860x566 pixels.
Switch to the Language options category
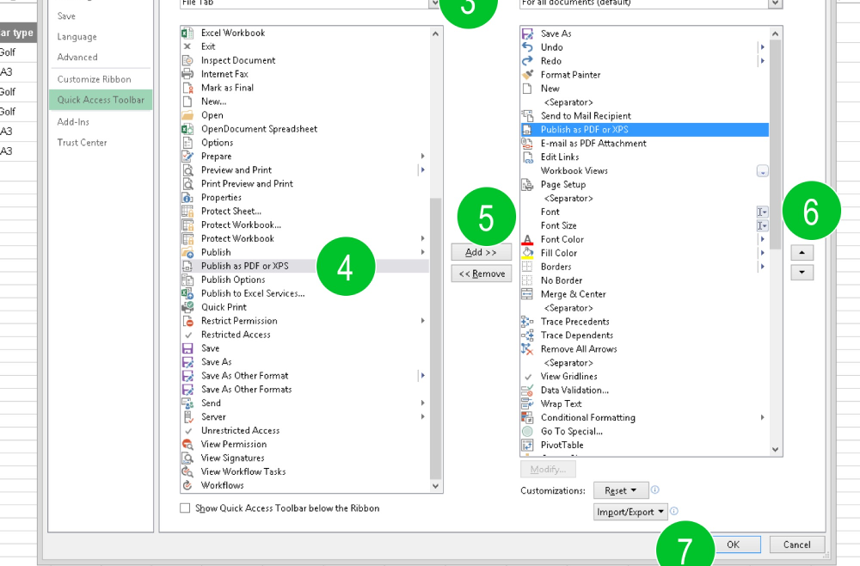(101, 37)
